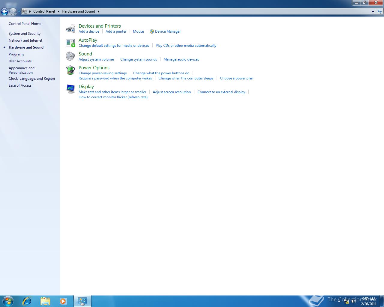
Task: Launch Internet Explorer from the taskbar
Action: 27,301
